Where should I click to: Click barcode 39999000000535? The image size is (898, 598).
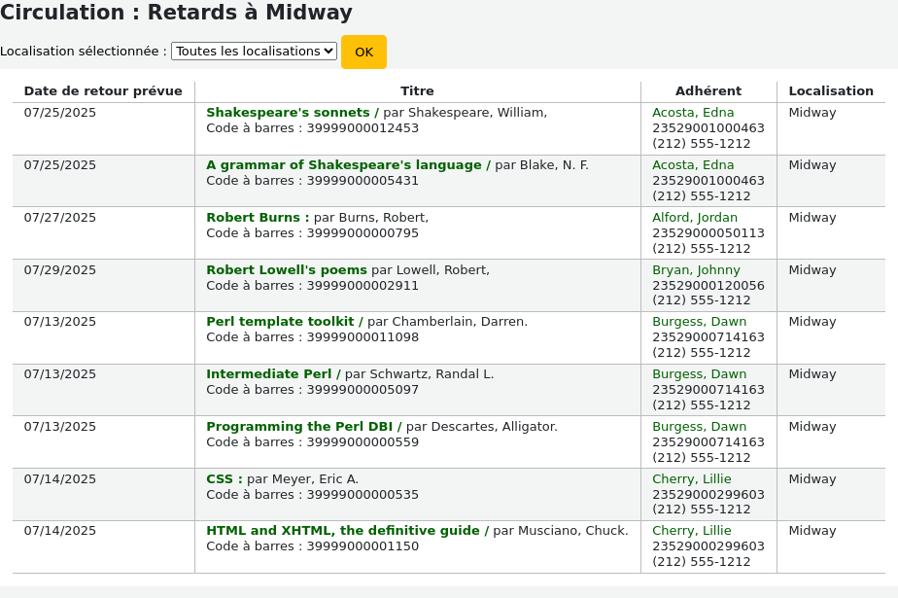tap(363, 494)
